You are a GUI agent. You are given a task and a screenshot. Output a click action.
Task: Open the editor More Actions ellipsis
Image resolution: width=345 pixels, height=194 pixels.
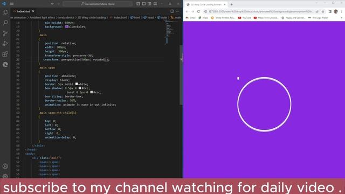(177, 11)
